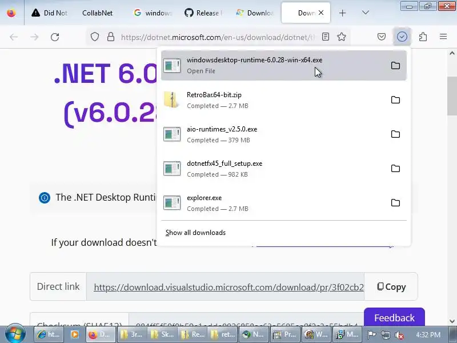
Task: Click Show all downloads
Action: (x=195, y=233)
